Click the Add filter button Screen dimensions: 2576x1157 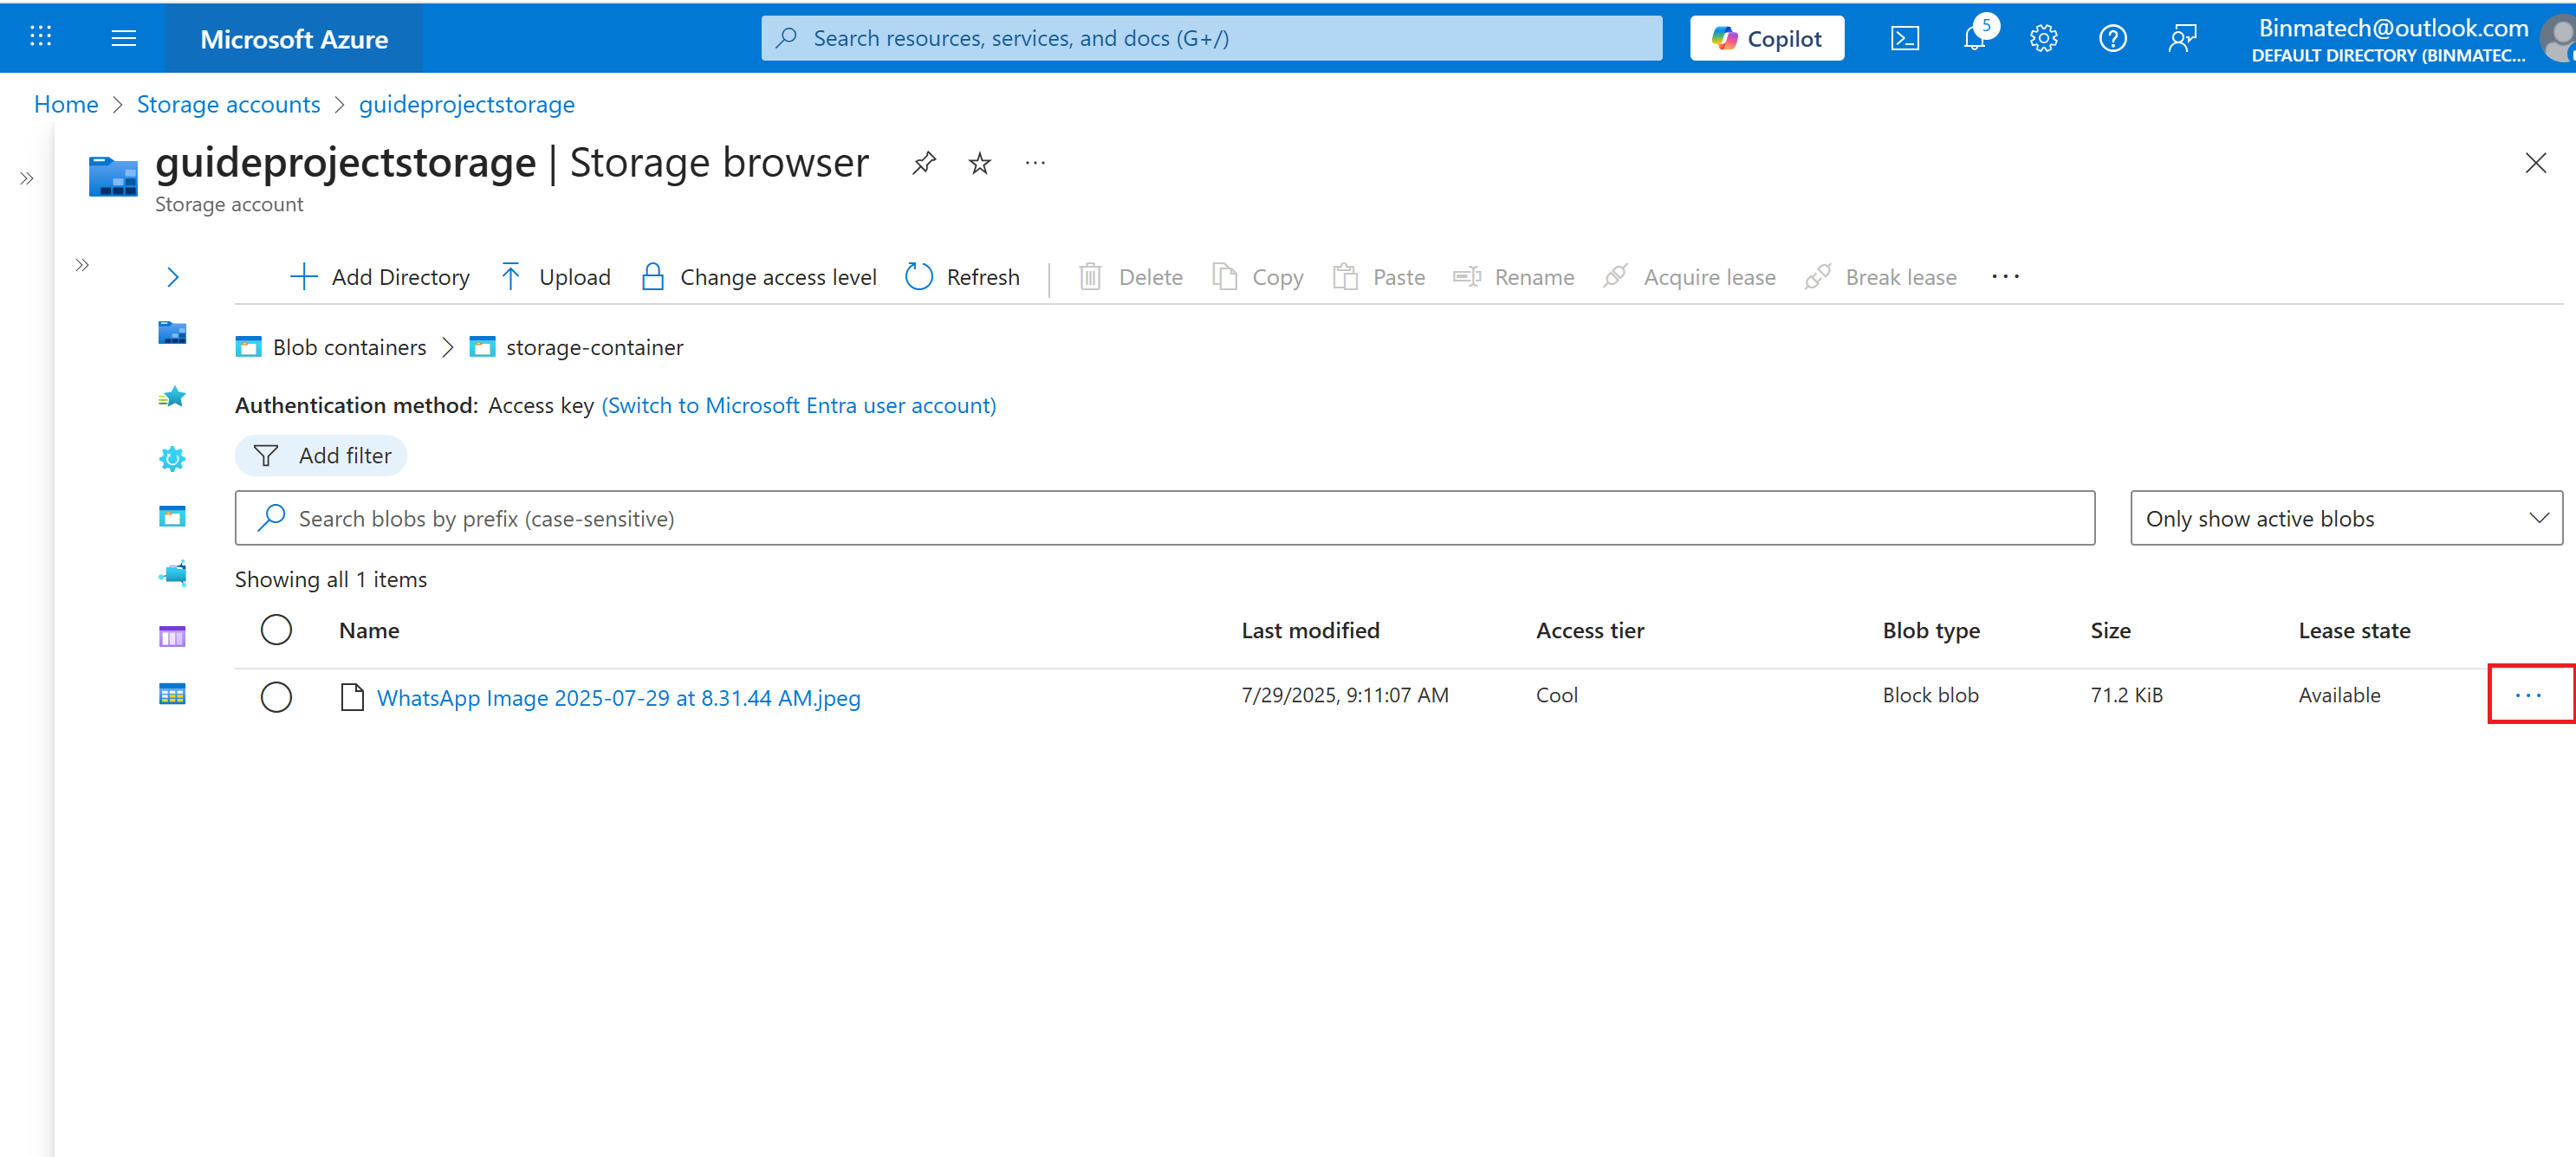coord(321,456)
